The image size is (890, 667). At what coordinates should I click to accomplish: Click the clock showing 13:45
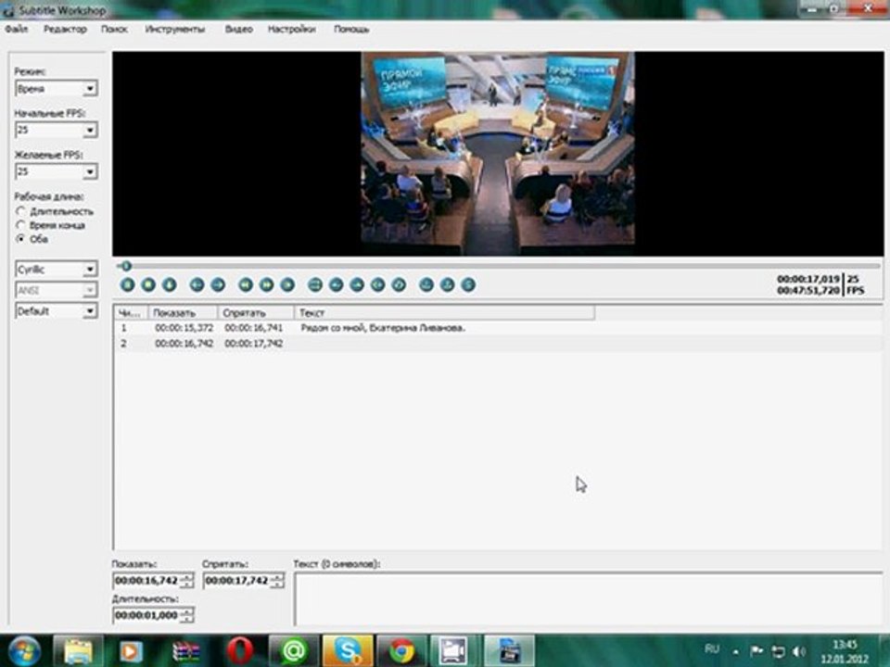(845, 645)
